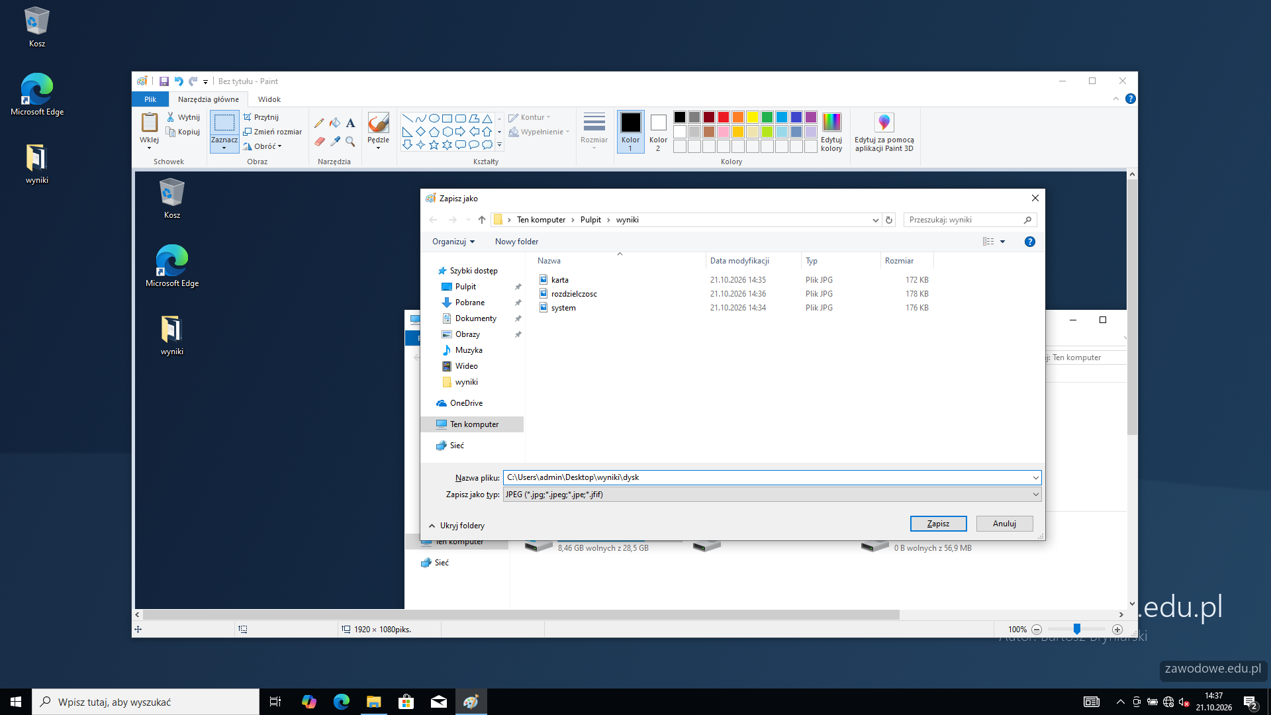
Task: Click the Anuluj button
Action: (1004, 524)
